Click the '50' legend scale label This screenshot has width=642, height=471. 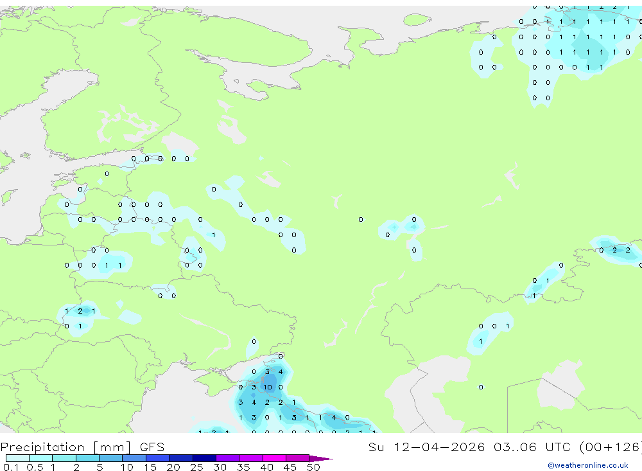[x=313, y=467]
